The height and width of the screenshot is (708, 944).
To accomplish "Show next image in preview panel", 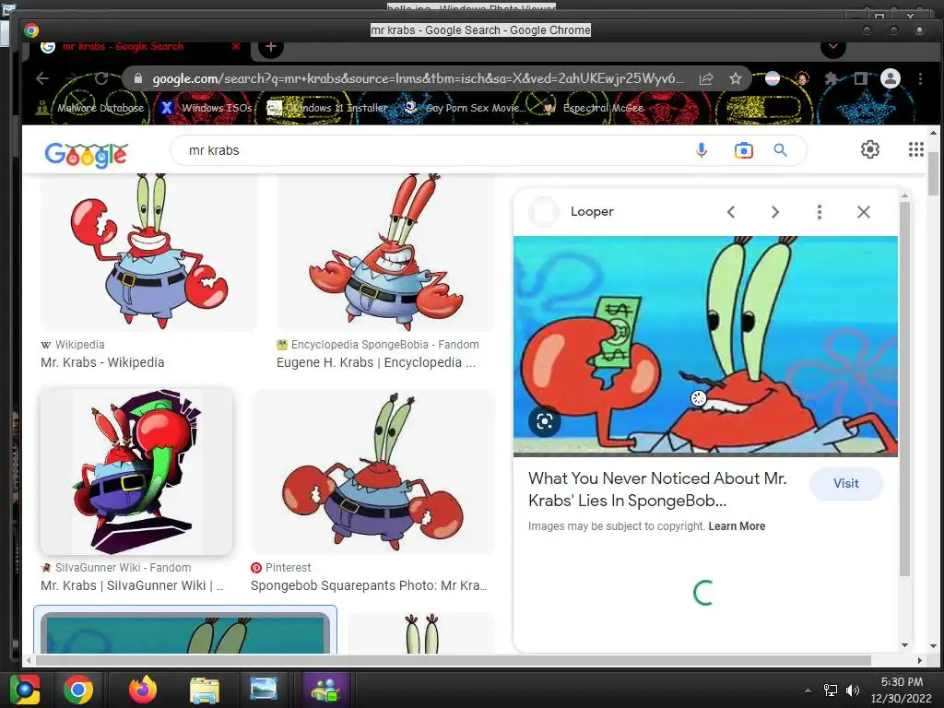I will (x=774, y=212).
